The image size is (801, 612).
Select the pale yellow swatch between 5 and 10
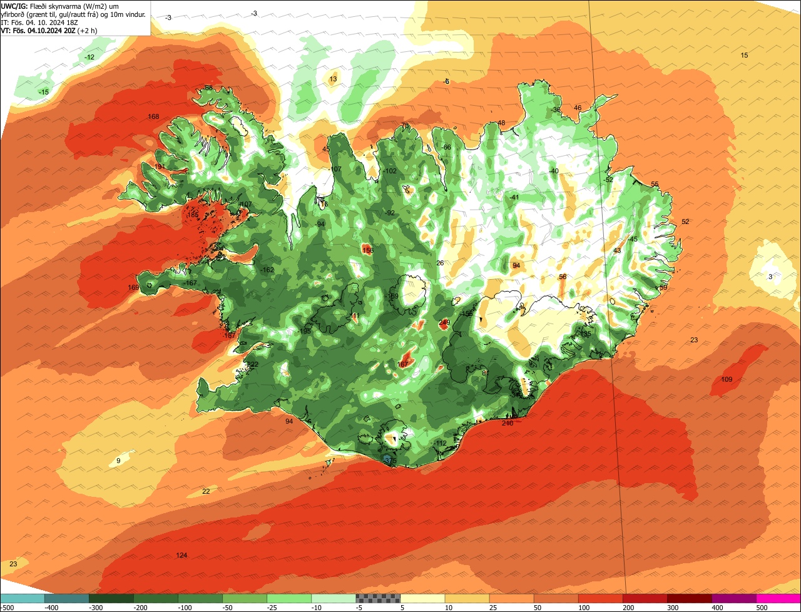pyautogui.click(x=422, y=598)
